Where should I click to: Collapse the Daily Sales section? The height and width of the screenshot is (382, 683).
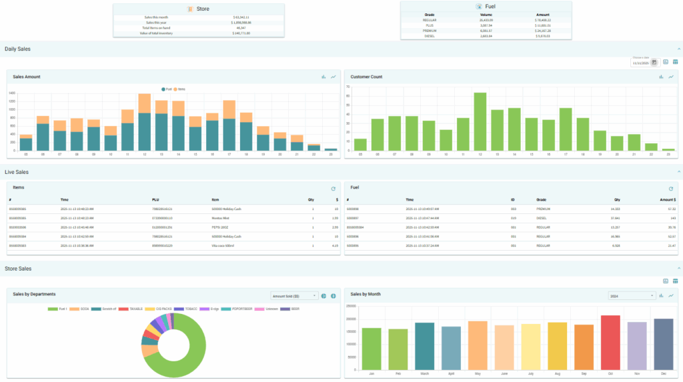tap(678, 49)
